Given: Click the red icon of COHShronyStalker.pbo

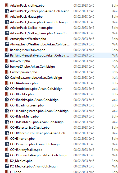Looking at the screenshot, I should [7, 149].
